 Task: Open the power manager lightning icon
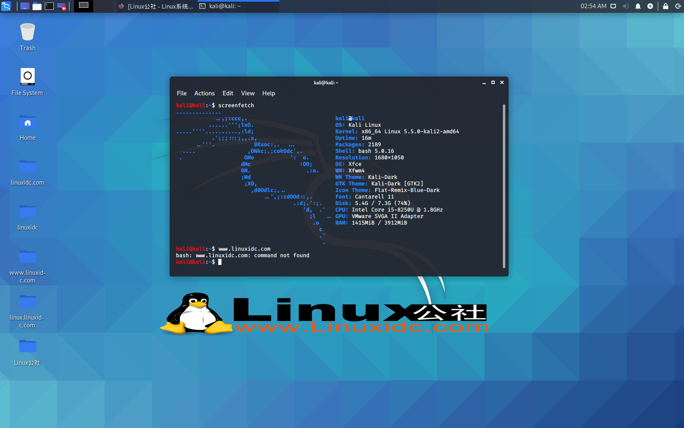[x=650, y=6]
